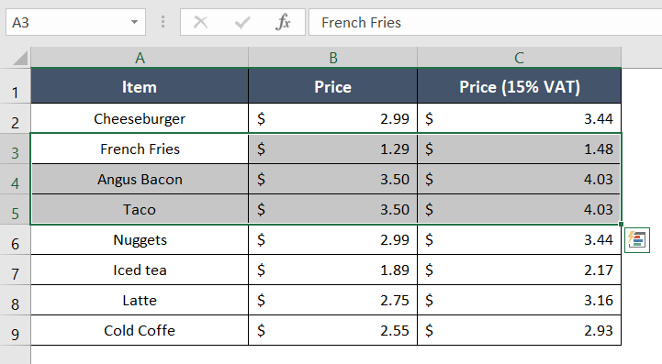This screenshot has height=364, width=662.
Task: Click the Cancel X icon in formula bar
Action: coord(200,22)
